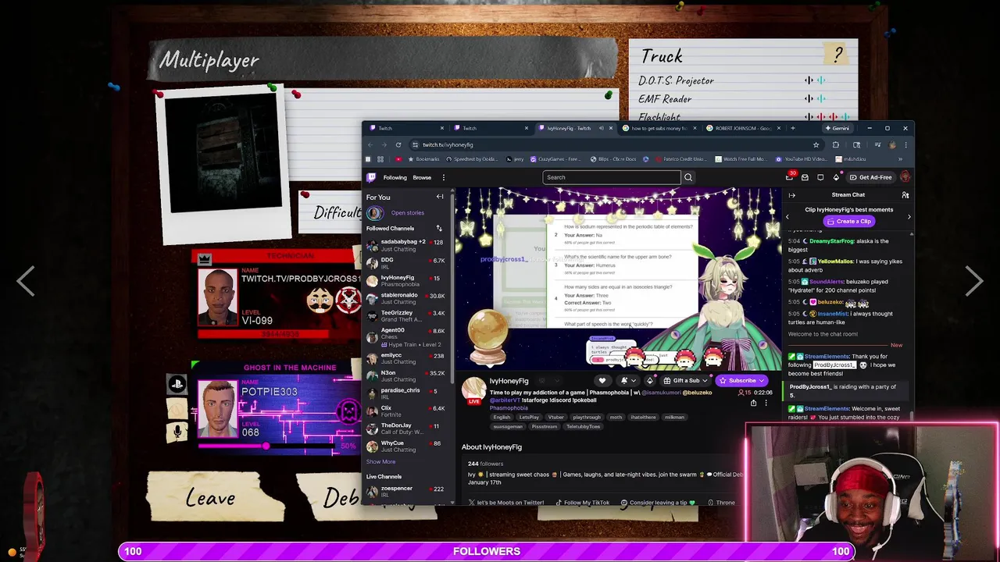Go to the previous clip prompt arrow in chat
Image resolution: width=1000 pixels, height=562 pixels.
click(787, 216)
